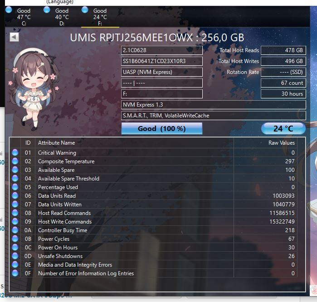Click the features field S.M.A.R.T., TRIM, VolatileWriteCache
Screen dimensions: 317x302
(x=214, y=116)
